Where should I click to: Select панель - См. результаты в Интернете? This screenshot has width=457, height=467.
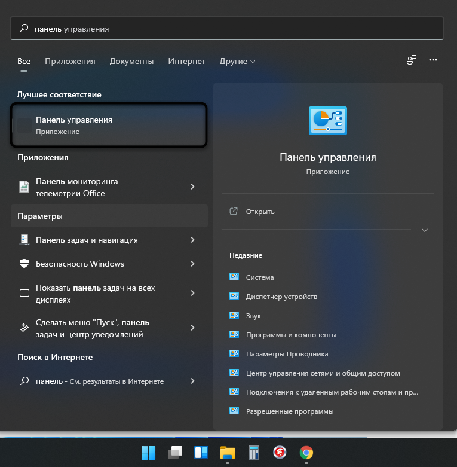109,381
